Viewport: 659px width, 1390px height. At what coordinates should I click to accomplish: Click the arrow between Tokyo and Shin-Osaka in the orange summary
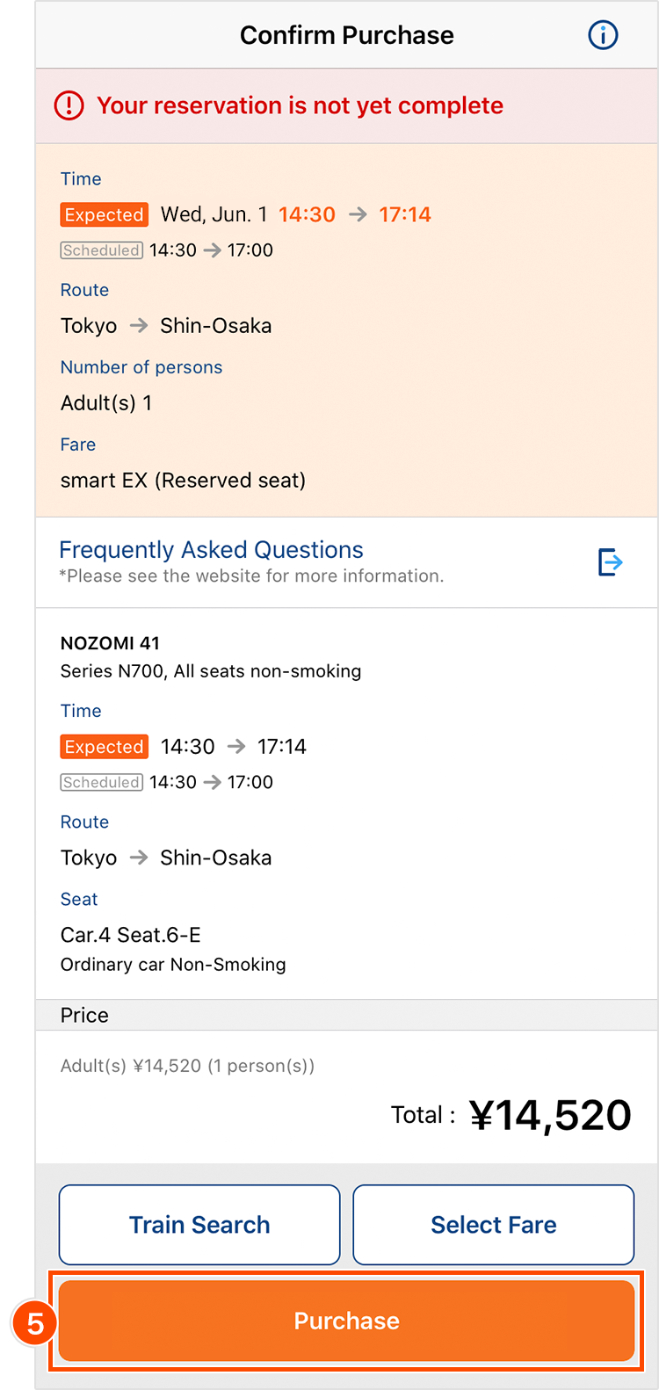tap(139, 326)
